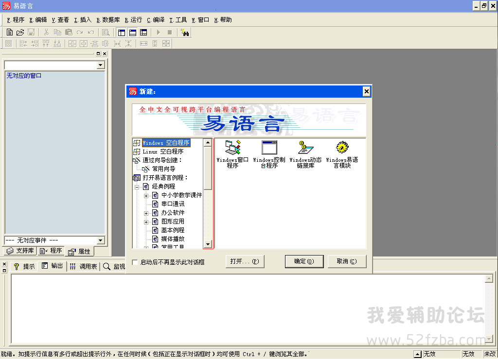This screenshot has height=359, width=498.
Task: Click the 取消(C) button
Action: (x=347, y=262)
